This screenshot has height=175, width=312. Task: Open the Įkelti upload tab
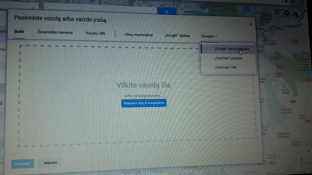(x=19, y=32)
